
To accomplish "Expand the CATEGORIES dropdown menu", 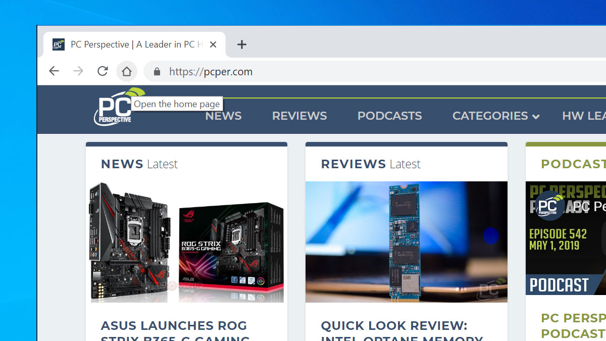I will (496, 116).
